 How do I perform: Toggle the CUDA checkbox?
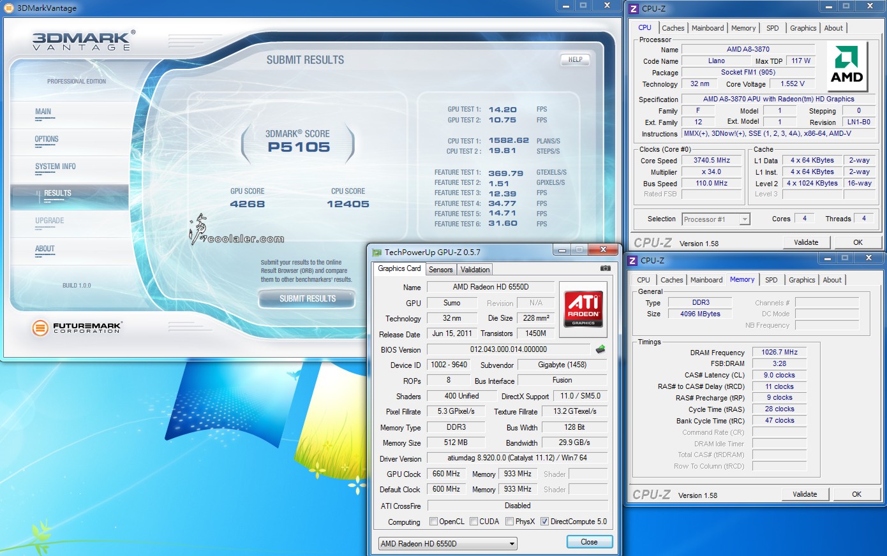(474, 522)
